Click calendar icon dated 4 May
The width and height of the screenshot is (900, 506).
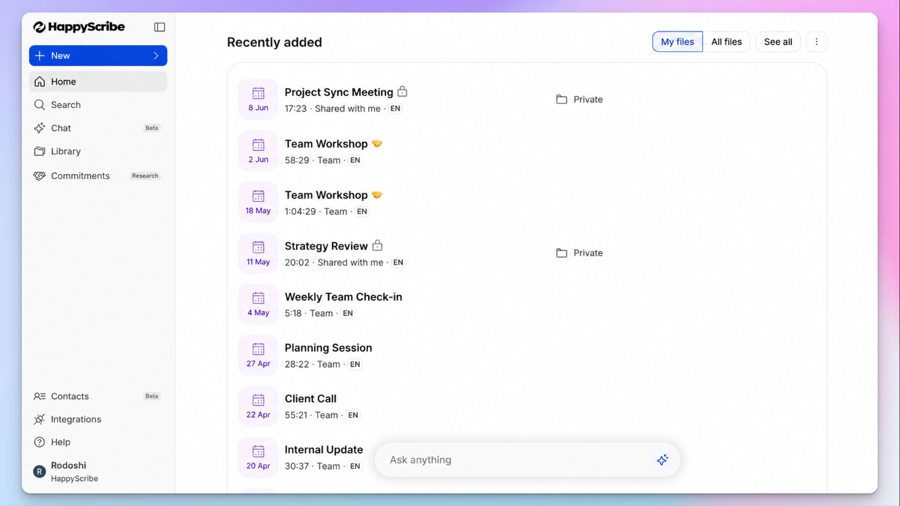tap(258, 304)
